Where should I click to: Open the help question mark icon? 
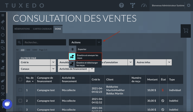pos(121,5)
